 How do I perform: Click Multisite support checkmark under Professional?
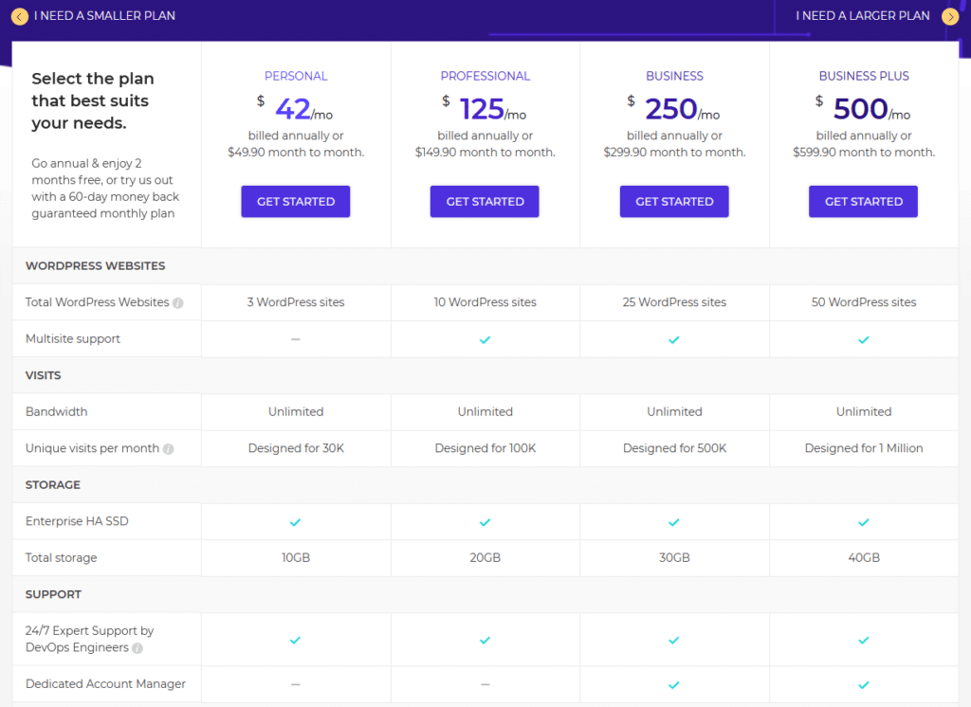[x=485, y=339]
